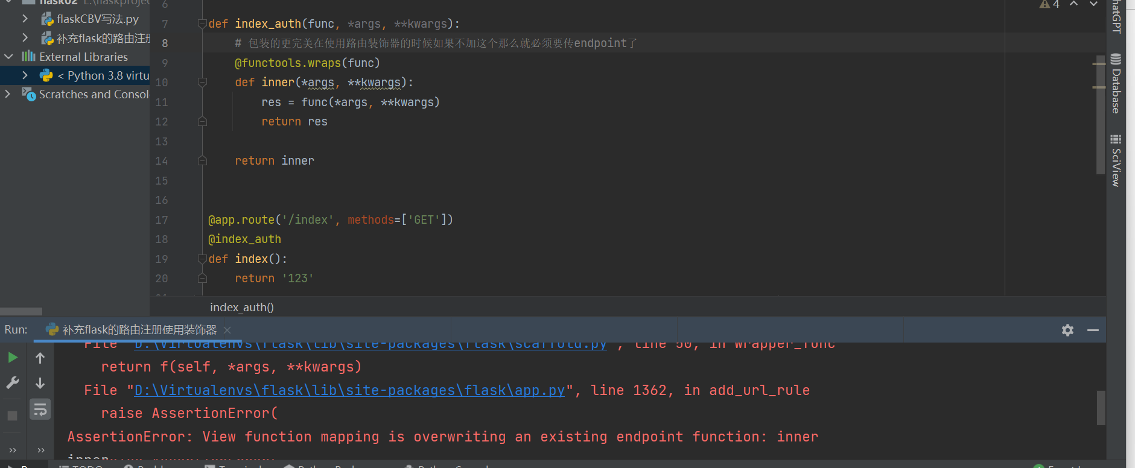The image size is (1135, 468).
Task: Click fold end marker at line 14
Action: 203,160
